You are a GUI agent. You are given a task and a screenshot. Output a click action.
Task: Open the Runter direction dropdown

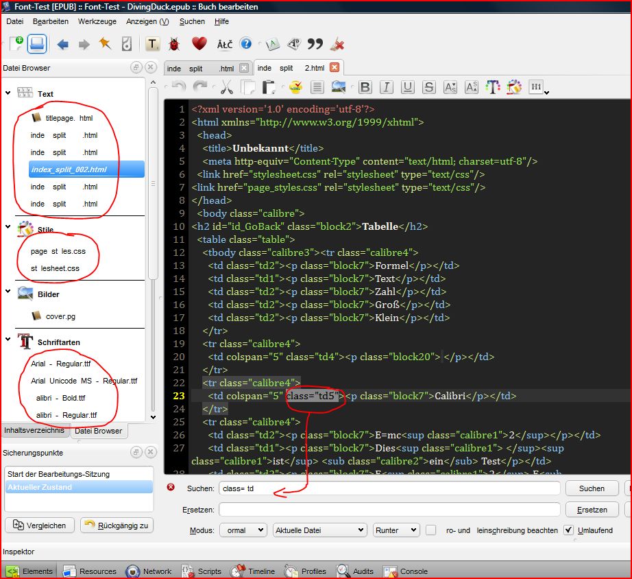396,530
